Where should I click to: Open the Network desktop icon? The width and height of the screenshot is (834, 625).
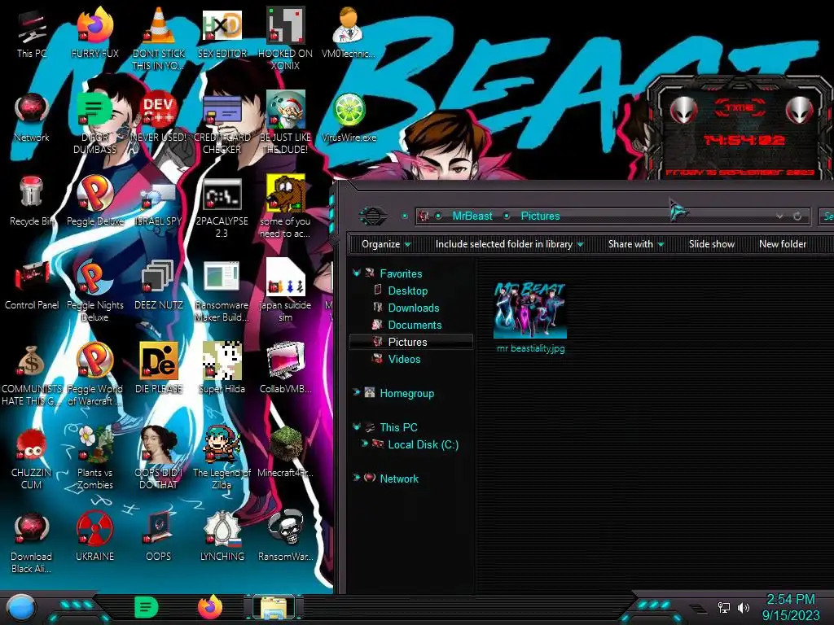pos(32,117)
